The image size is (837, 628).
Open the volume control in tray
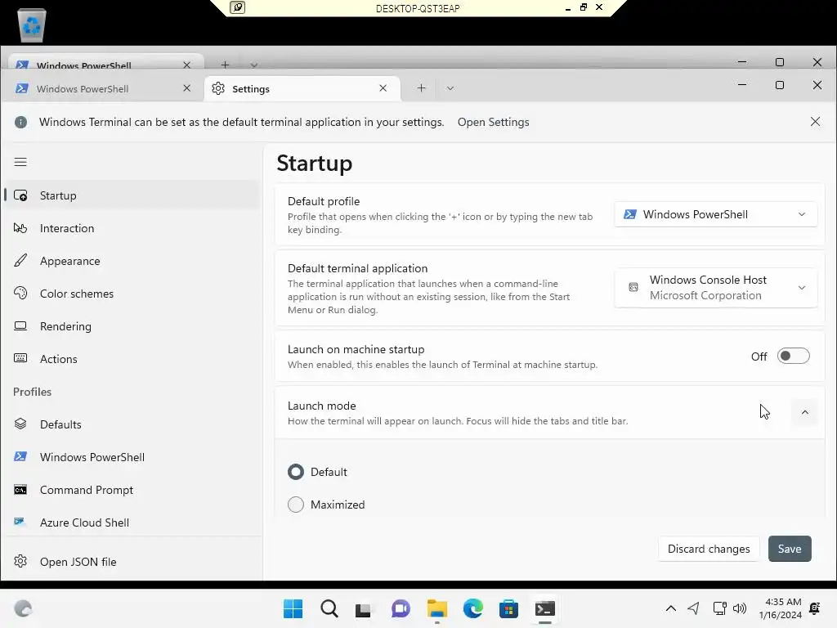click(x=739, y=608)
